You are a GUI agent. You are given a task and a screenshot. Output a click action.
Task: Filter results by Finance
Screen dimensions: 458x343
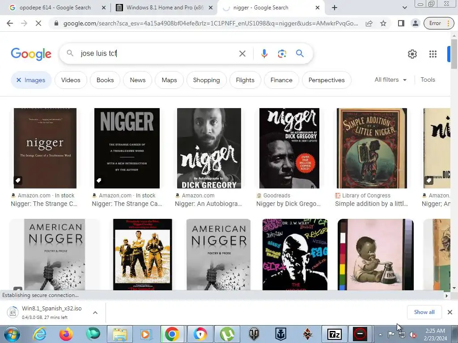pos(281,80)
